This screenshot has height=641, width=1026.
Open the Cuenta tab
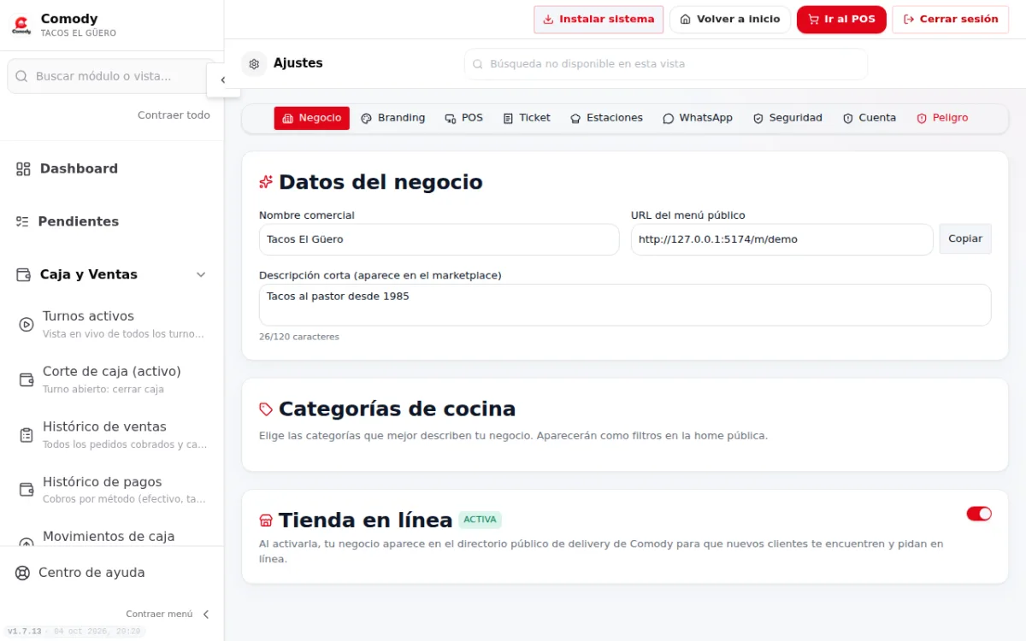click(870, 118)
